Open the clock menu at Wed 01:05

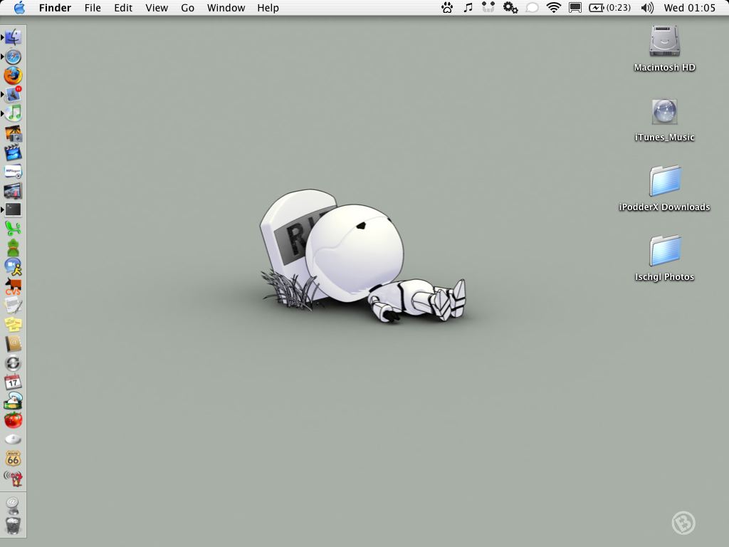pyautogui.click(x=694, y=8)
